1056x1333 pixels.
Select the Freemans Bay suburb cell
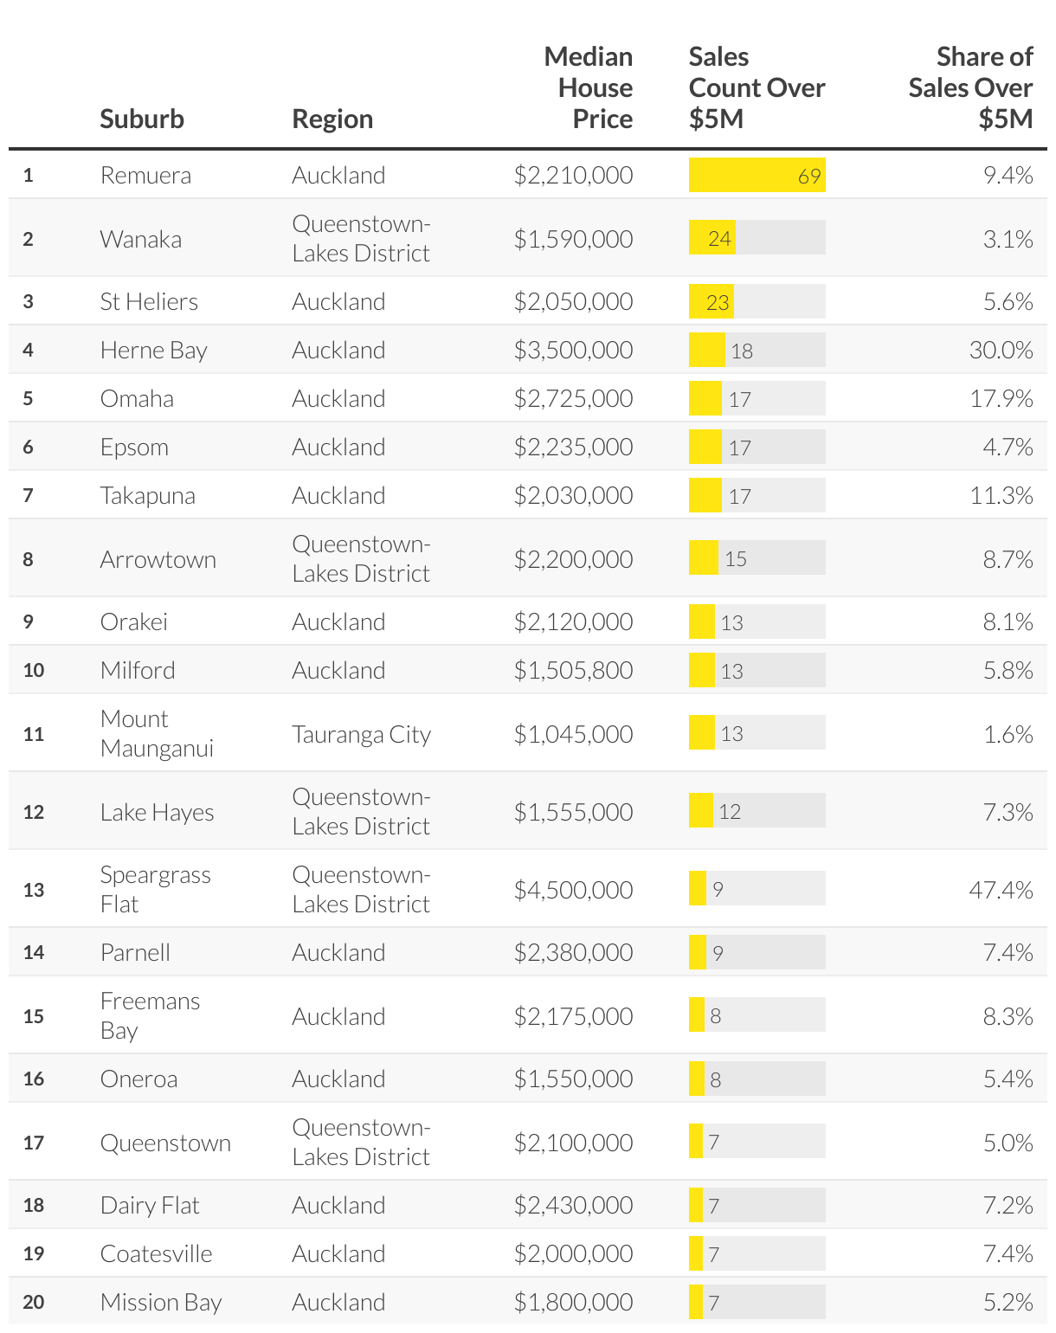(150, 1015)
